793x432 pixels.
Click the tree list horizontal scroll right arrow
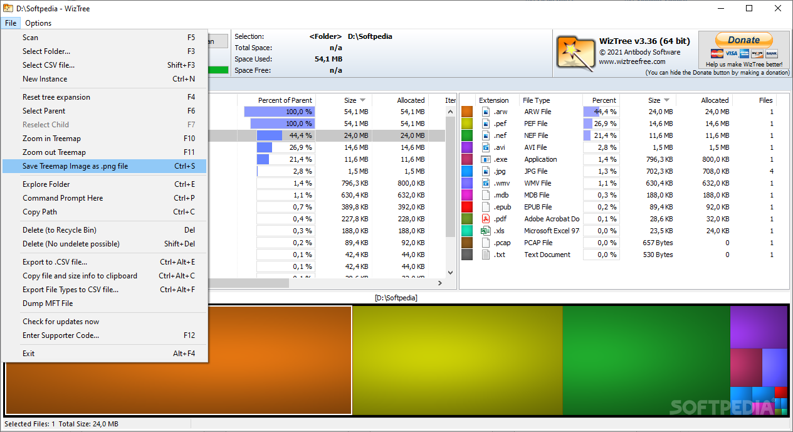tap(439, 283)
